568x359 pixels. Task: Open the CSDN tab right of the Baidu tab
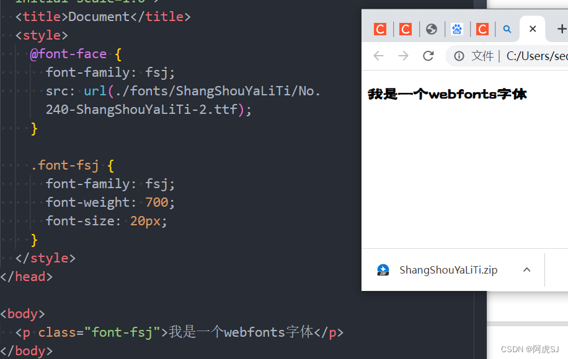click(x=482, y=29)
